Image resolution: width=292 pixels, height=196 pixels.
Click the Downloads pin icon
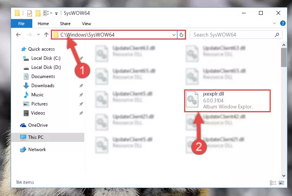tap(81, 86)
